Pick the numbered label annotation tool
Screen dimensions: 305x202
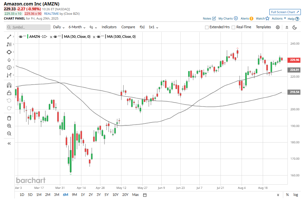[x=9, y=68]
